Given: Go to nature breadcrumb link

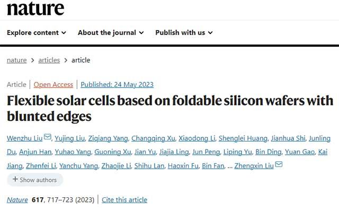Looking at the screenshot, I should click(16, 60).
